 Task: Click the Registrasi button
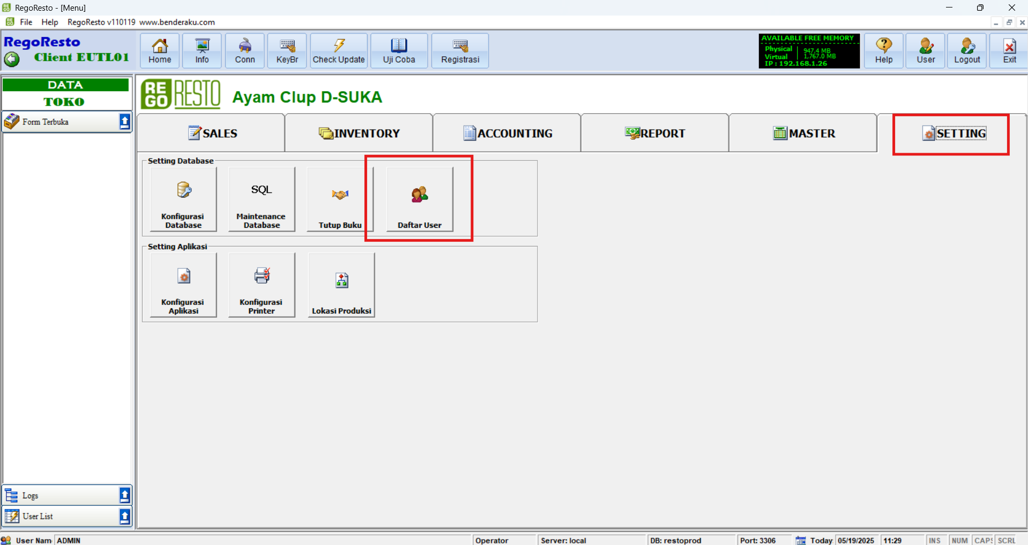coord(460,51)
